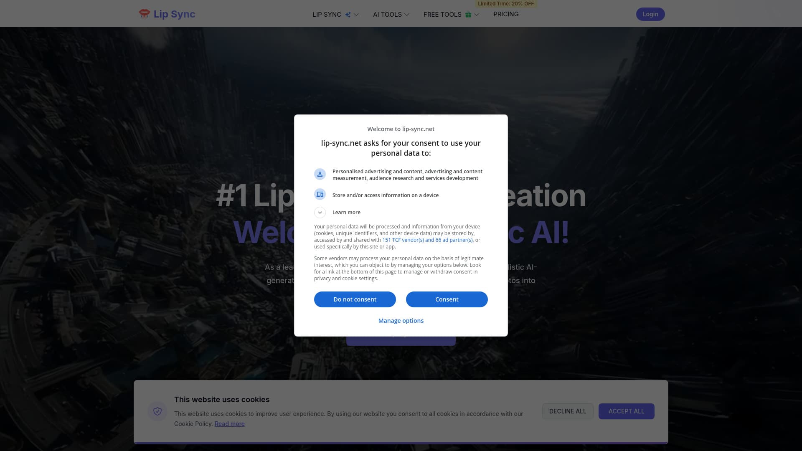
Task: Open the Read more cookie policy link
Action: pyautogui.click(x=230, y=424)
